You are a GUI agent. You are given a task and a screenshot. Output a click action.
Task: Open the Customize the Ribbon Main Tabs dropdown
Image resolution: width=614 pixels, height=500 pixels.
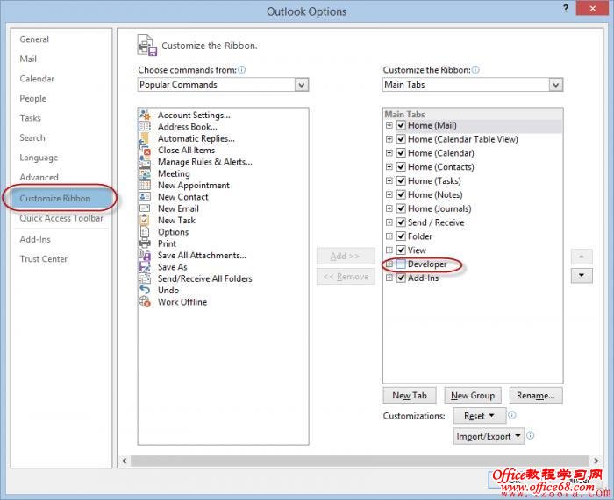[555, 84]
